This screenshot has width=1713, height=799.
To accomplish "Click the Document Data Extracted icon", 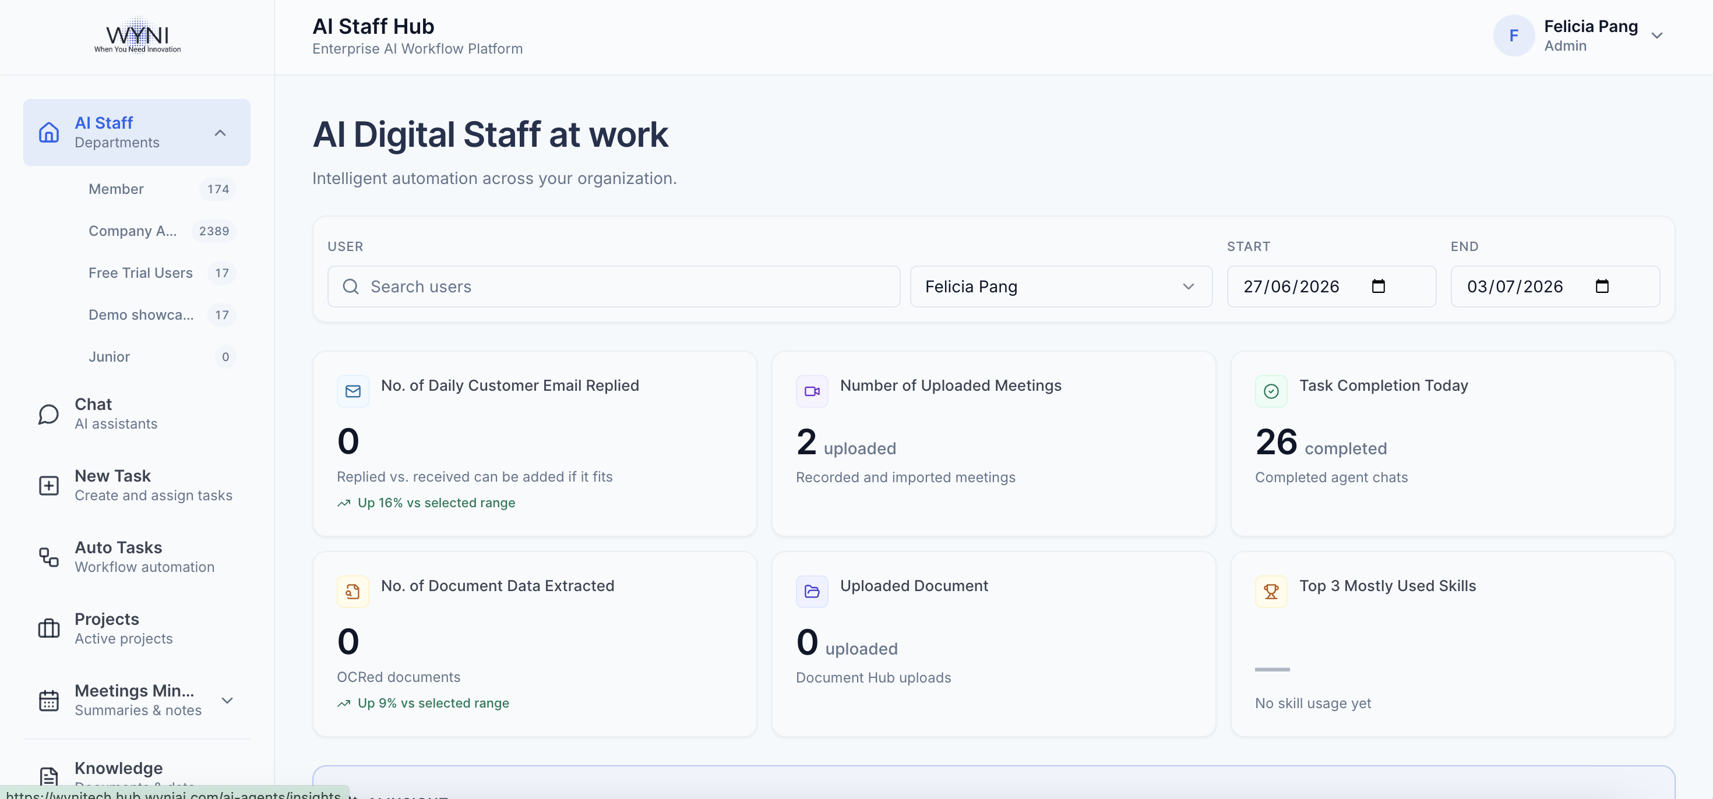I will (x=353, y=592).
